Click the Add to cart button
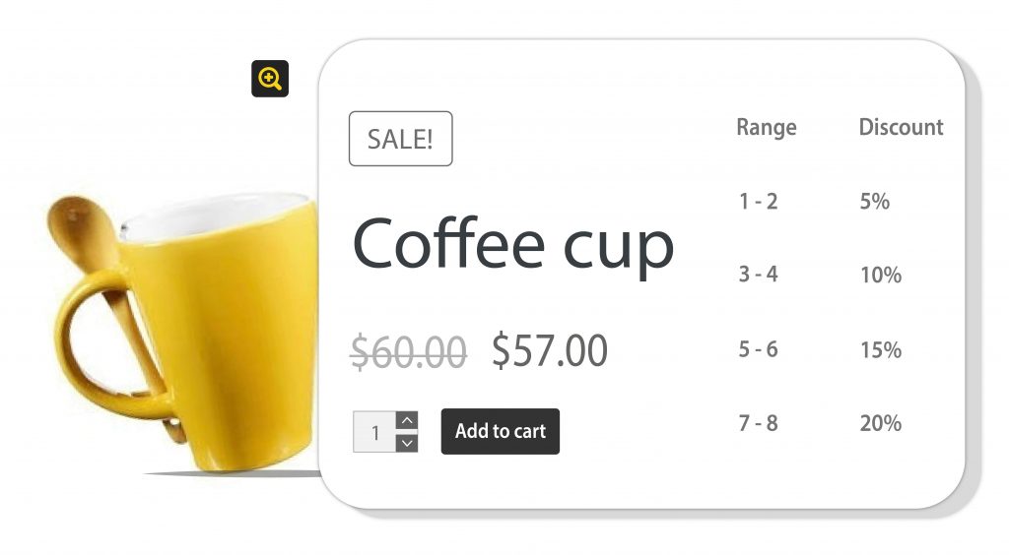Image resolution: width=1009 pixels, height=555 pixels. [x=500, y=431]
